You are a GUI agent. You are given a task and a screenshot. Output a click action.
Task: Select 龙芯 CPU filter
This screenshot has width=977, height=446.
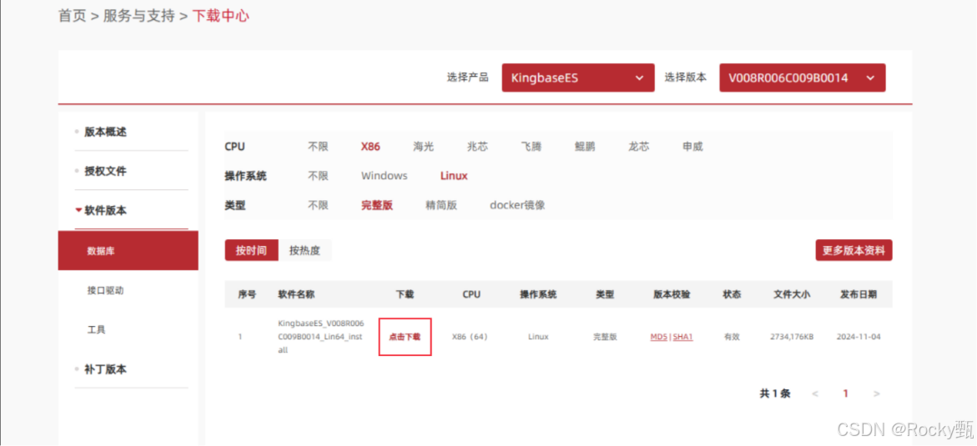[638, 147]
